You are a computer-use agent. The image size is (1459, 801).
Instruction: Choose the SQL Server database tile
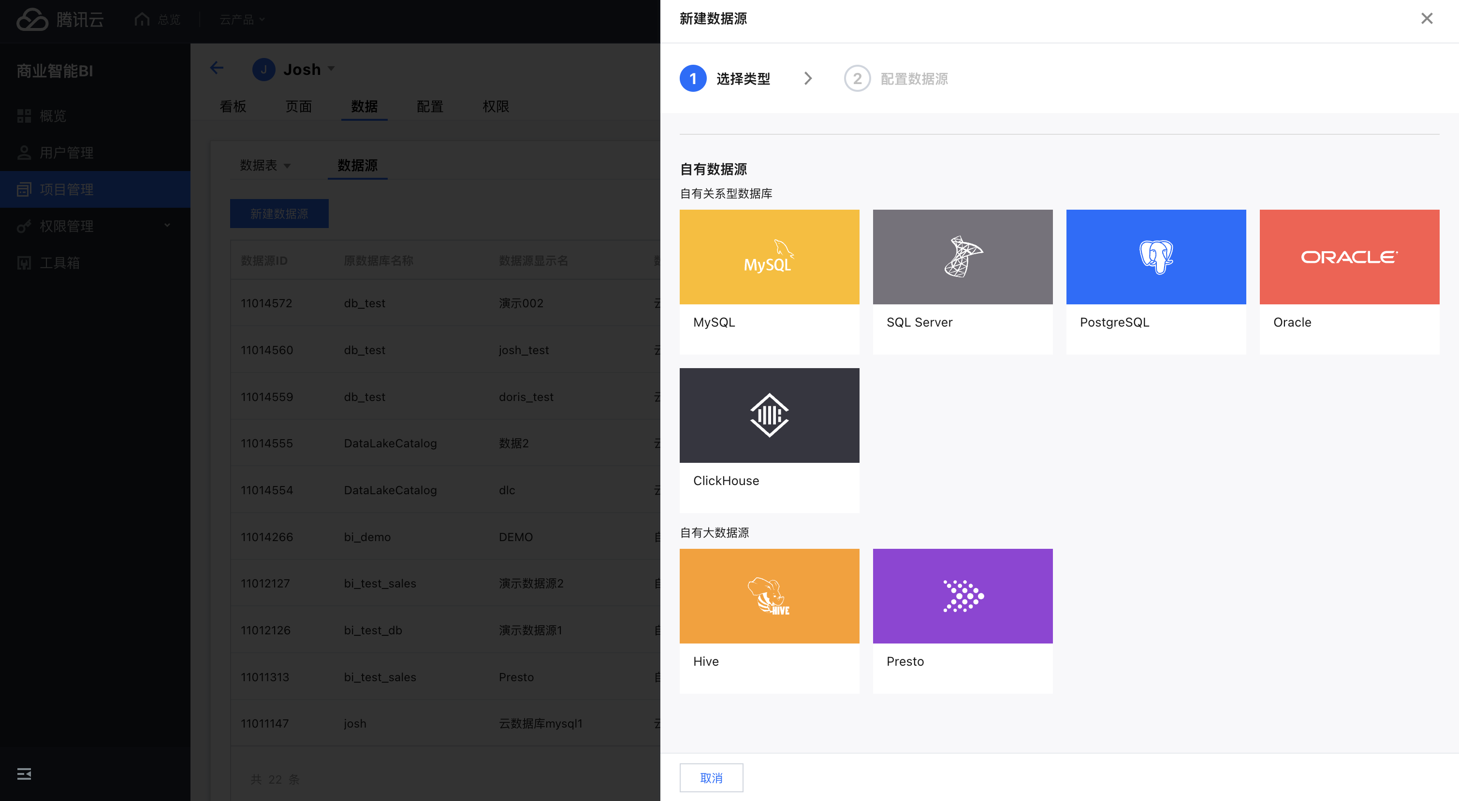(x=963, y=257)
